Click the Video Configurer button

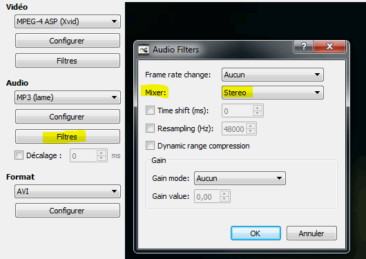(x=68, y=40)
